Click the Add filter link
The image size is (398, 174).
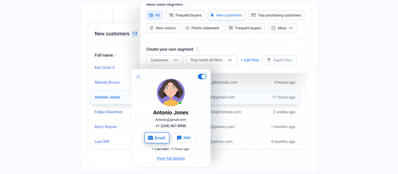[250, 60]
